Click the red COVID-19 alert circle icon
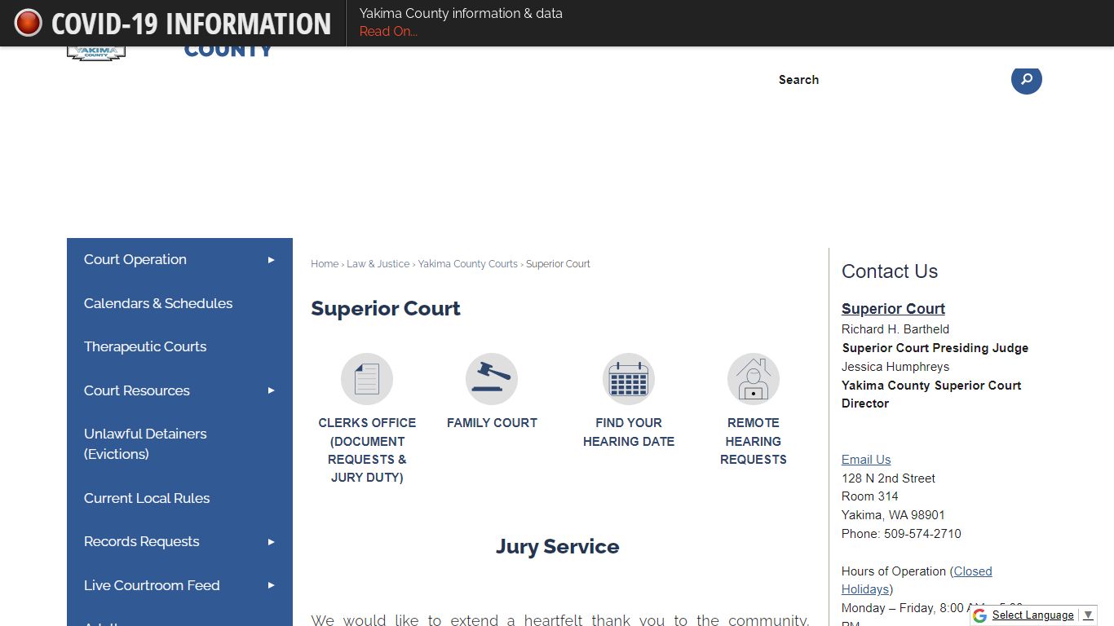The width and height of the screenshot is (1114, 626). (x=28, y=23)
